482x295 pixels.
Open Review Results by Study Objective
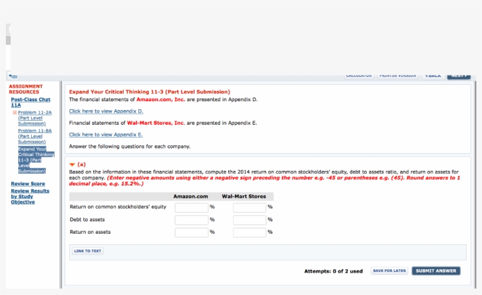(x=30, y=196)
